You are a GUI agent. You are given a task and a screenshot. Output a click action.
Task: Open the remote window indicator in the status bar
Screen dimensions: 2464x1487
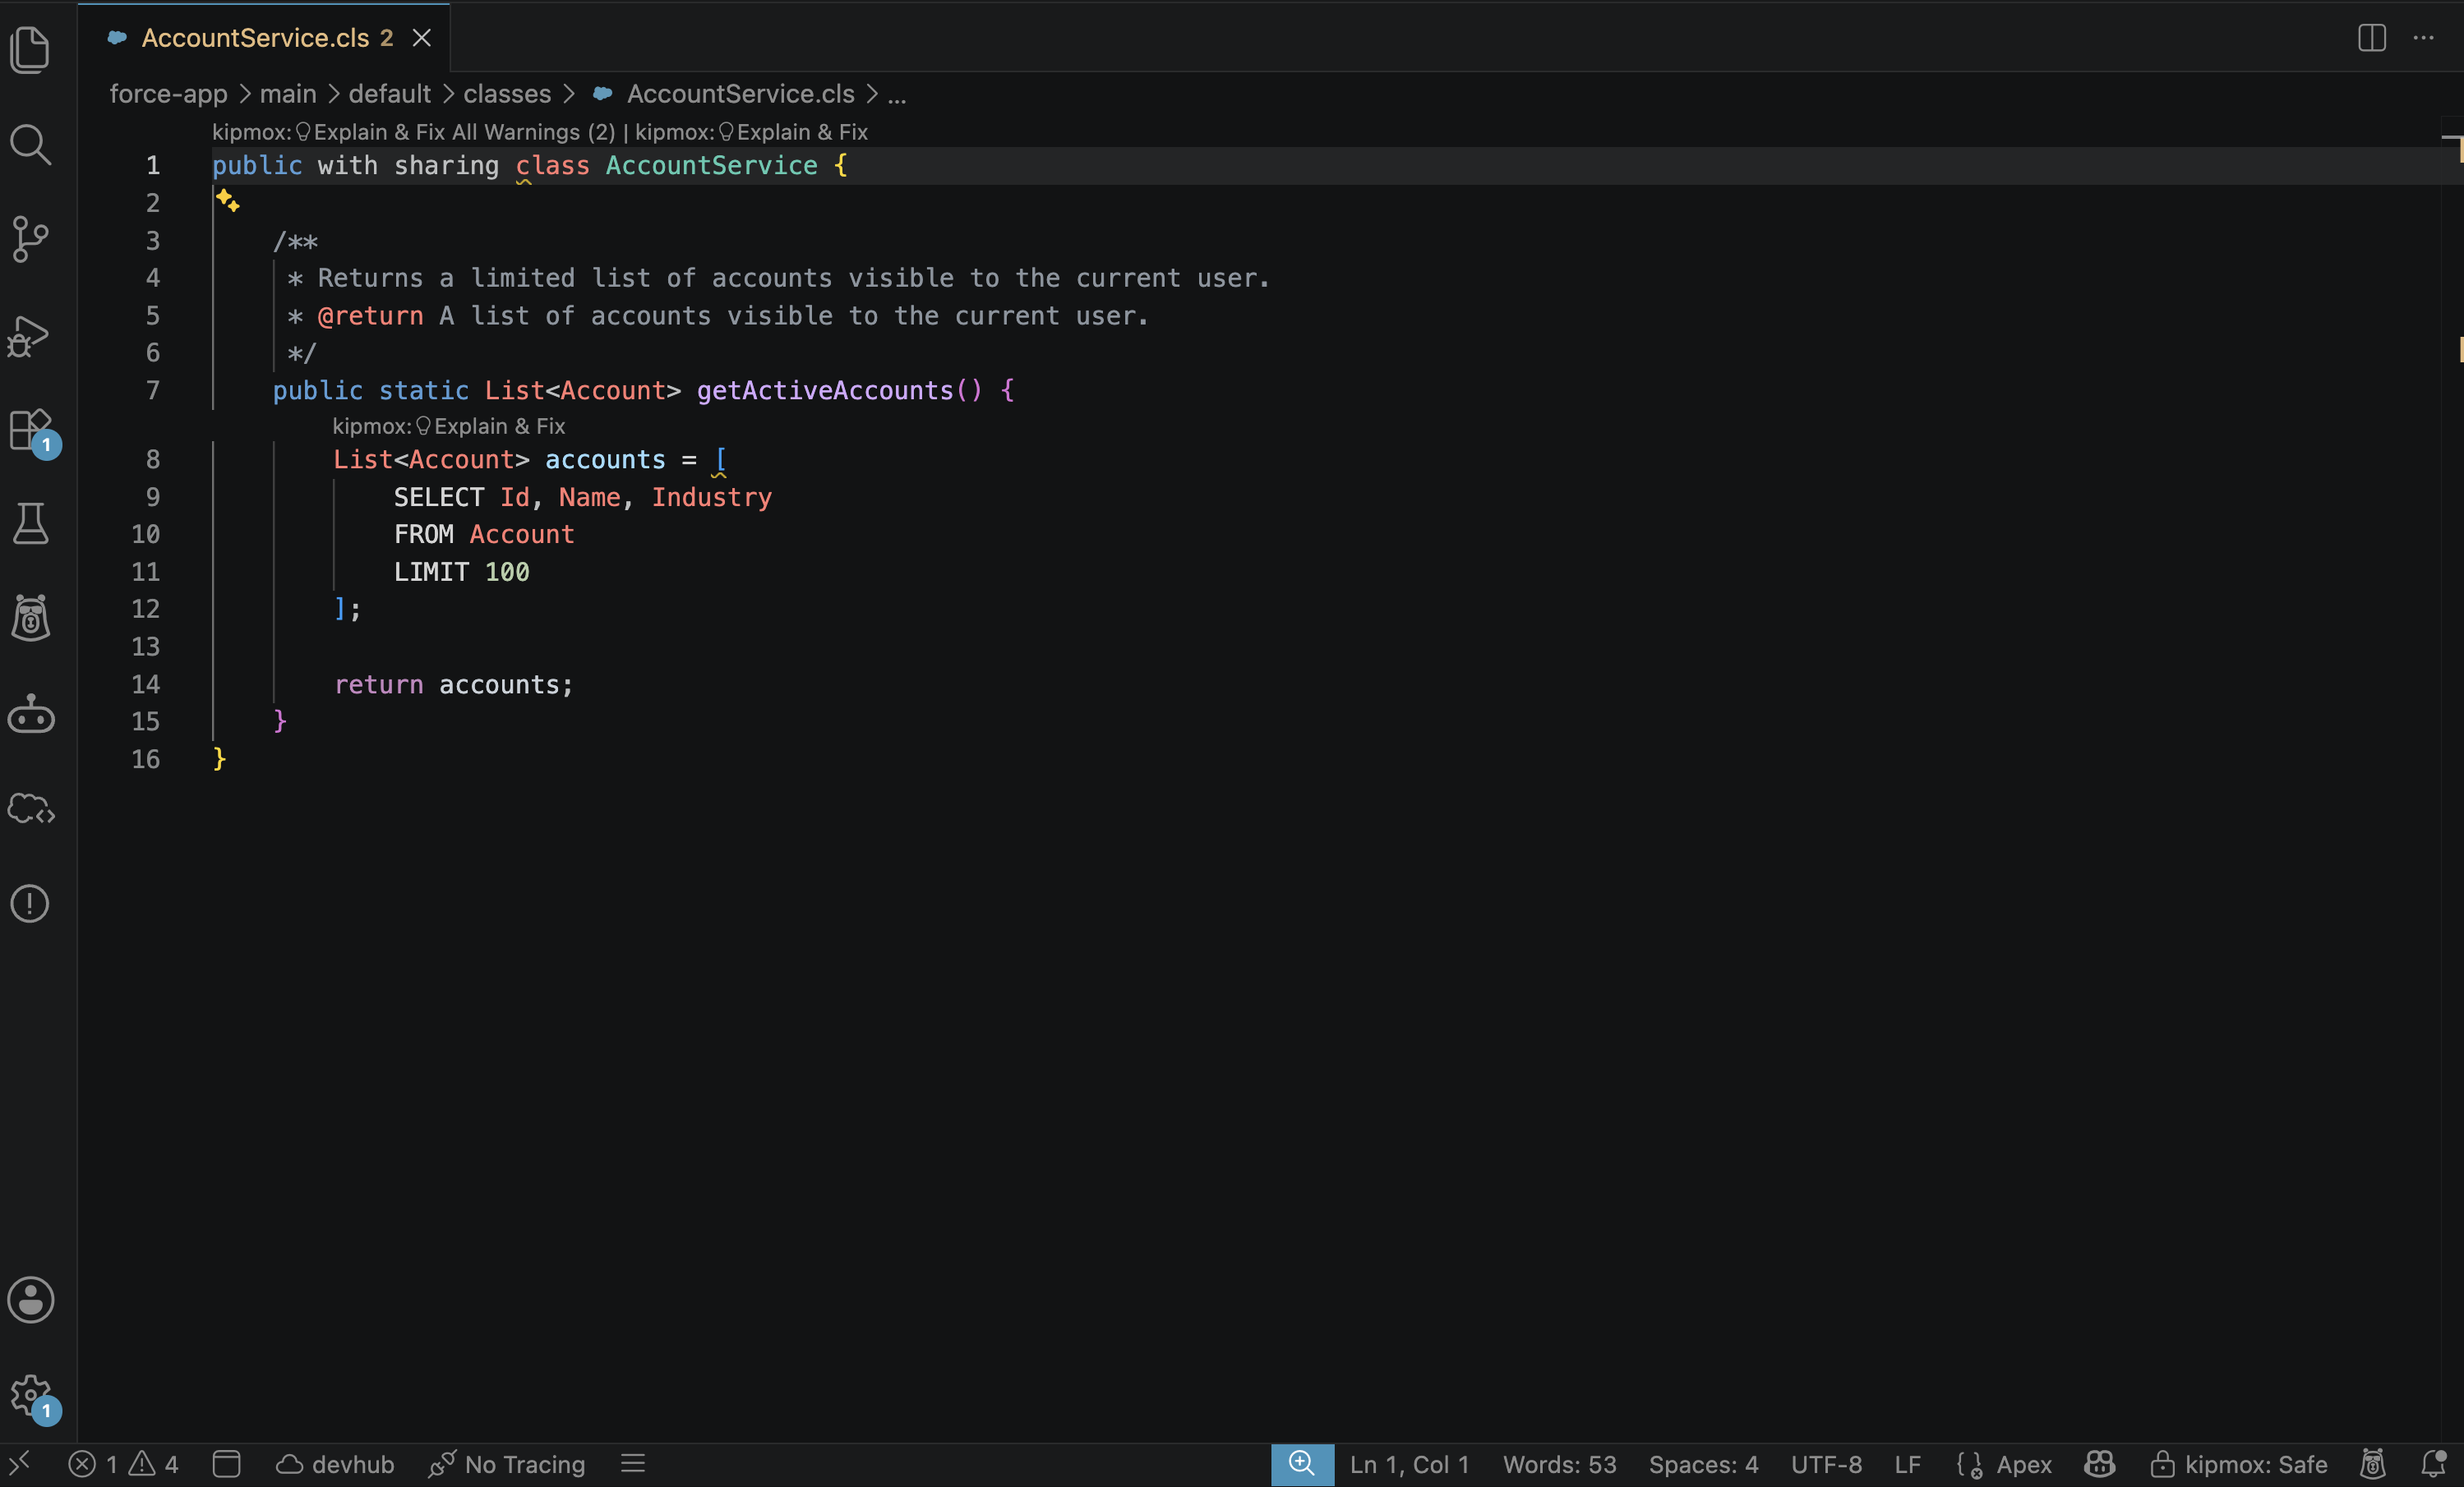pyautogui.click(x=20, y=1464)
